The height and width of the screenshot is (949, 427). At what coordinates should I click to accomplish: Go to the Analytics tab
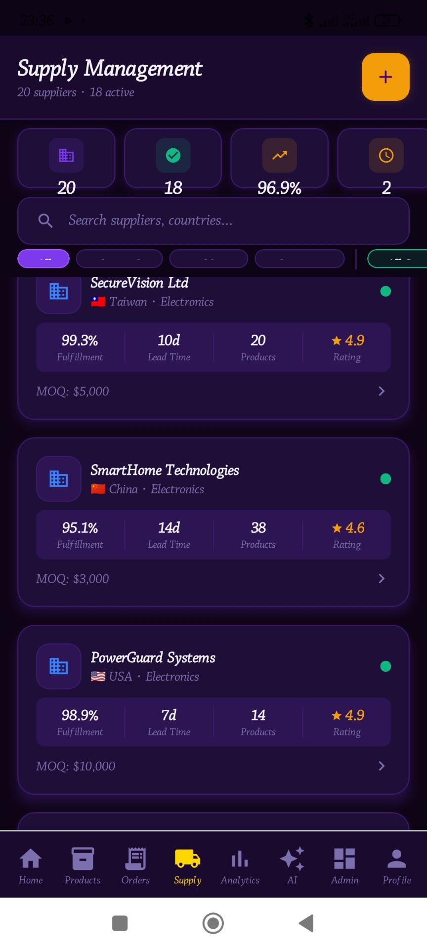240,865
